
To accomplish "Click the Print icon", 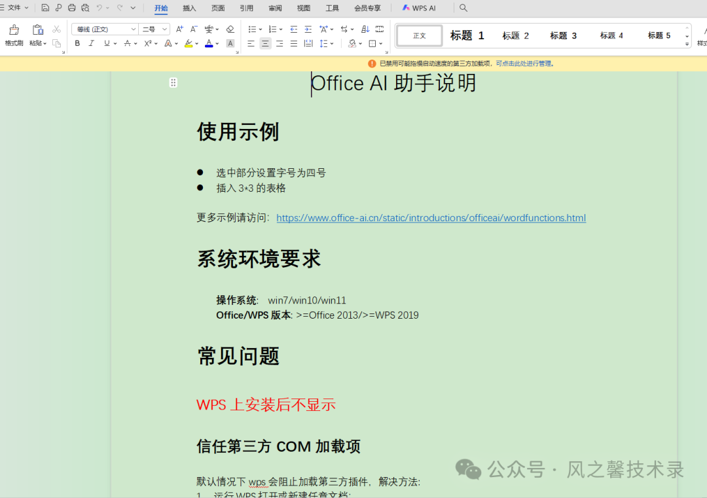I will pos(72,8).
